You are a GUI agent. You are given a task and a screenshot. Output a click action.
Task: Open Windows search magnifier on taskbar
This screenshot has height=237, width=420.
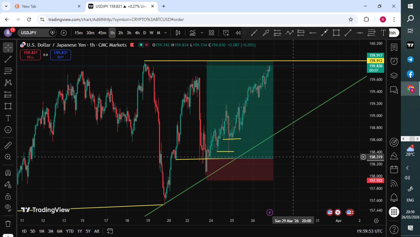411,19
